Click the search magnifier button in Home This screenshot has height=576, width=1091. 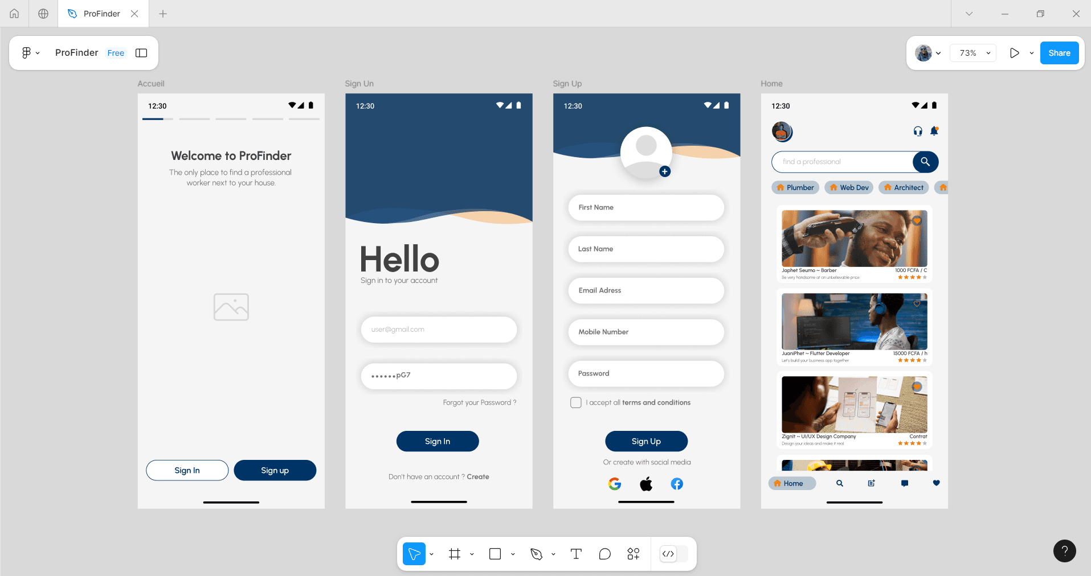coord(925,162)
